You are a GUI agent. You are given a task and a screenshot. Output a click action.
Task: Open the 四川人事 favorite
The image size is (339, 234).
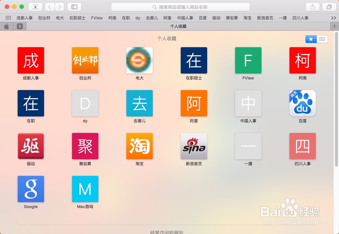tap(302, 146)
